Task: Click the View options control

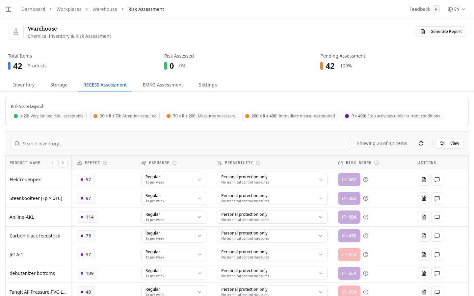Action: 449,143
